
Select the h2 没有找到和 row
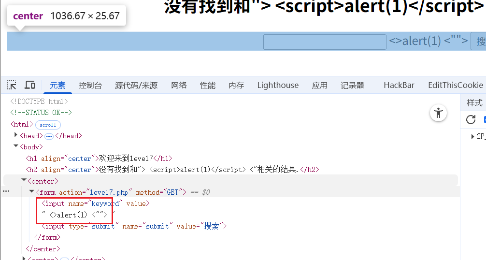pyautogui.click(x=172, y=170)
